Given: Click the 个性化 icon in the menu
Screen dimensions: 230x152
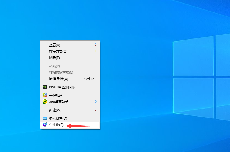Looking at the screenshot, I should [x=45, y=125].
